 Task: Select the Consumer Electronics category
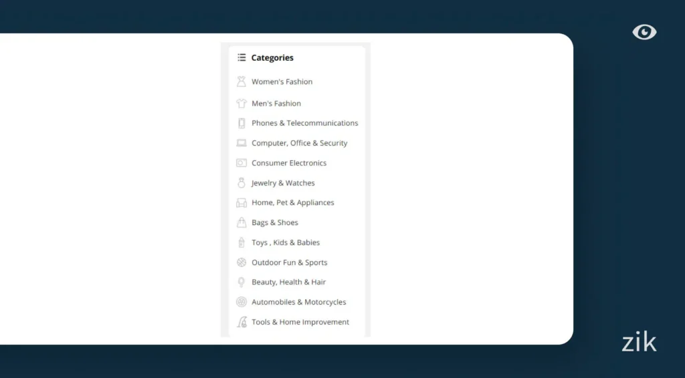pyautogui.click(x=289, y=163)
